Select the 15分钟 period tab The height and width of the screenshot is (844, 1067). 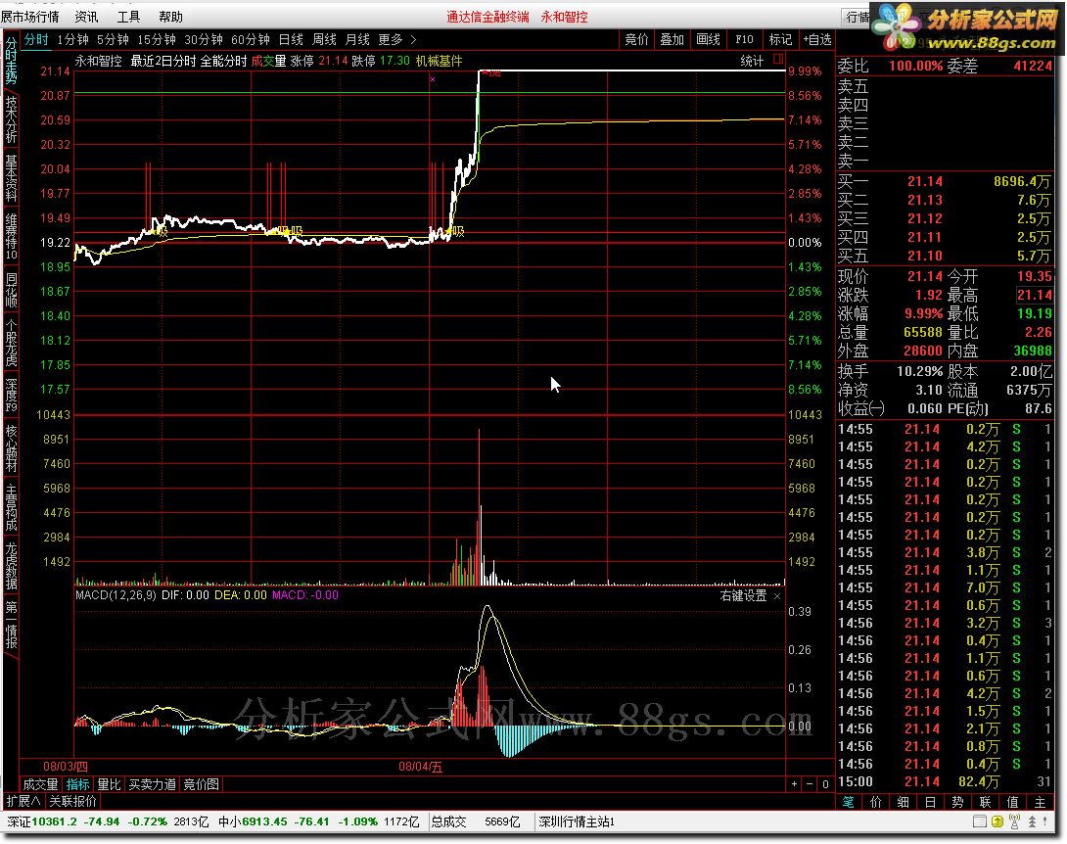click(157, 39)
